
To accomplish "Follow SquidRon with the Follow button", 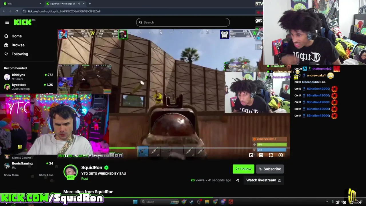I will (243, 169).
